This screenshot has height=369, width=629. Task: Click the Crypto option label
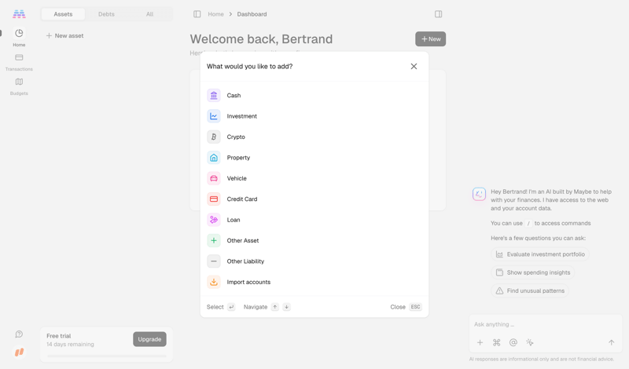coord(236,137)
